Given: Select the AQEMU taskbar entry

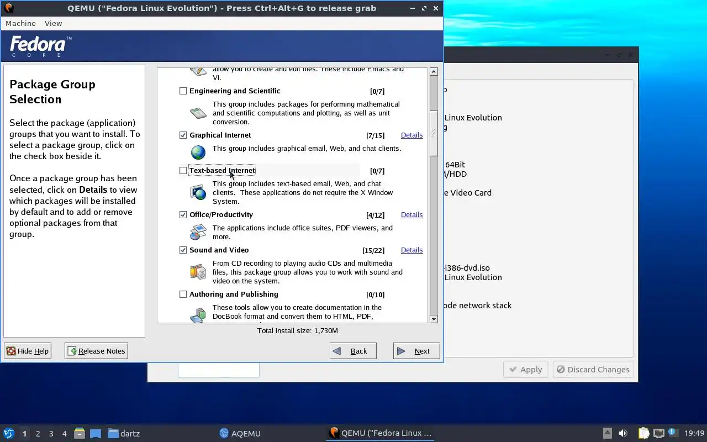Looking at the screenshot, I should pyautogui.click(x=240, y=433).
